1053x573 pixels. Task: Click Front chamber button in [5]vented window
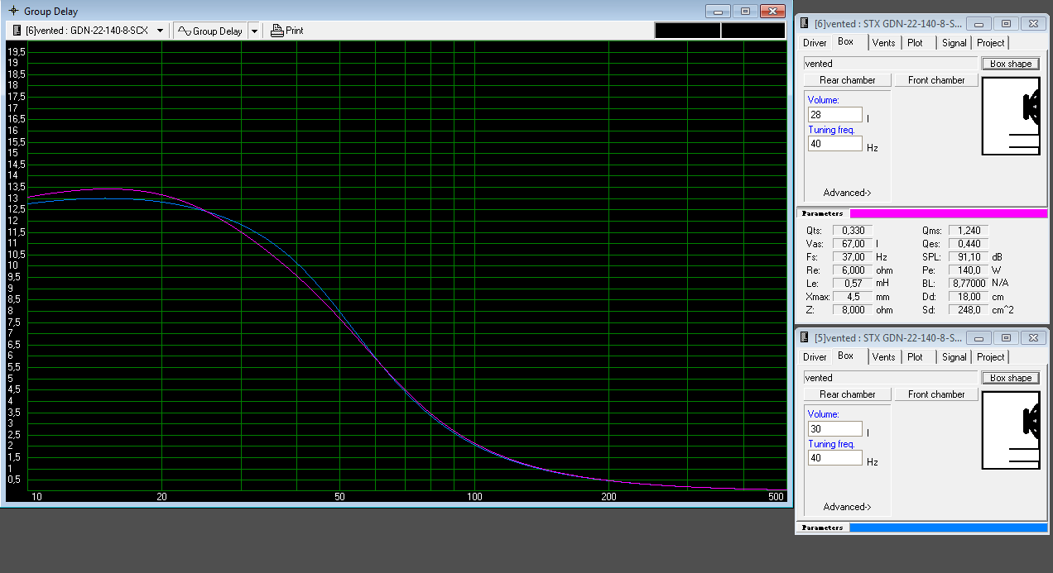coord(936,394)
